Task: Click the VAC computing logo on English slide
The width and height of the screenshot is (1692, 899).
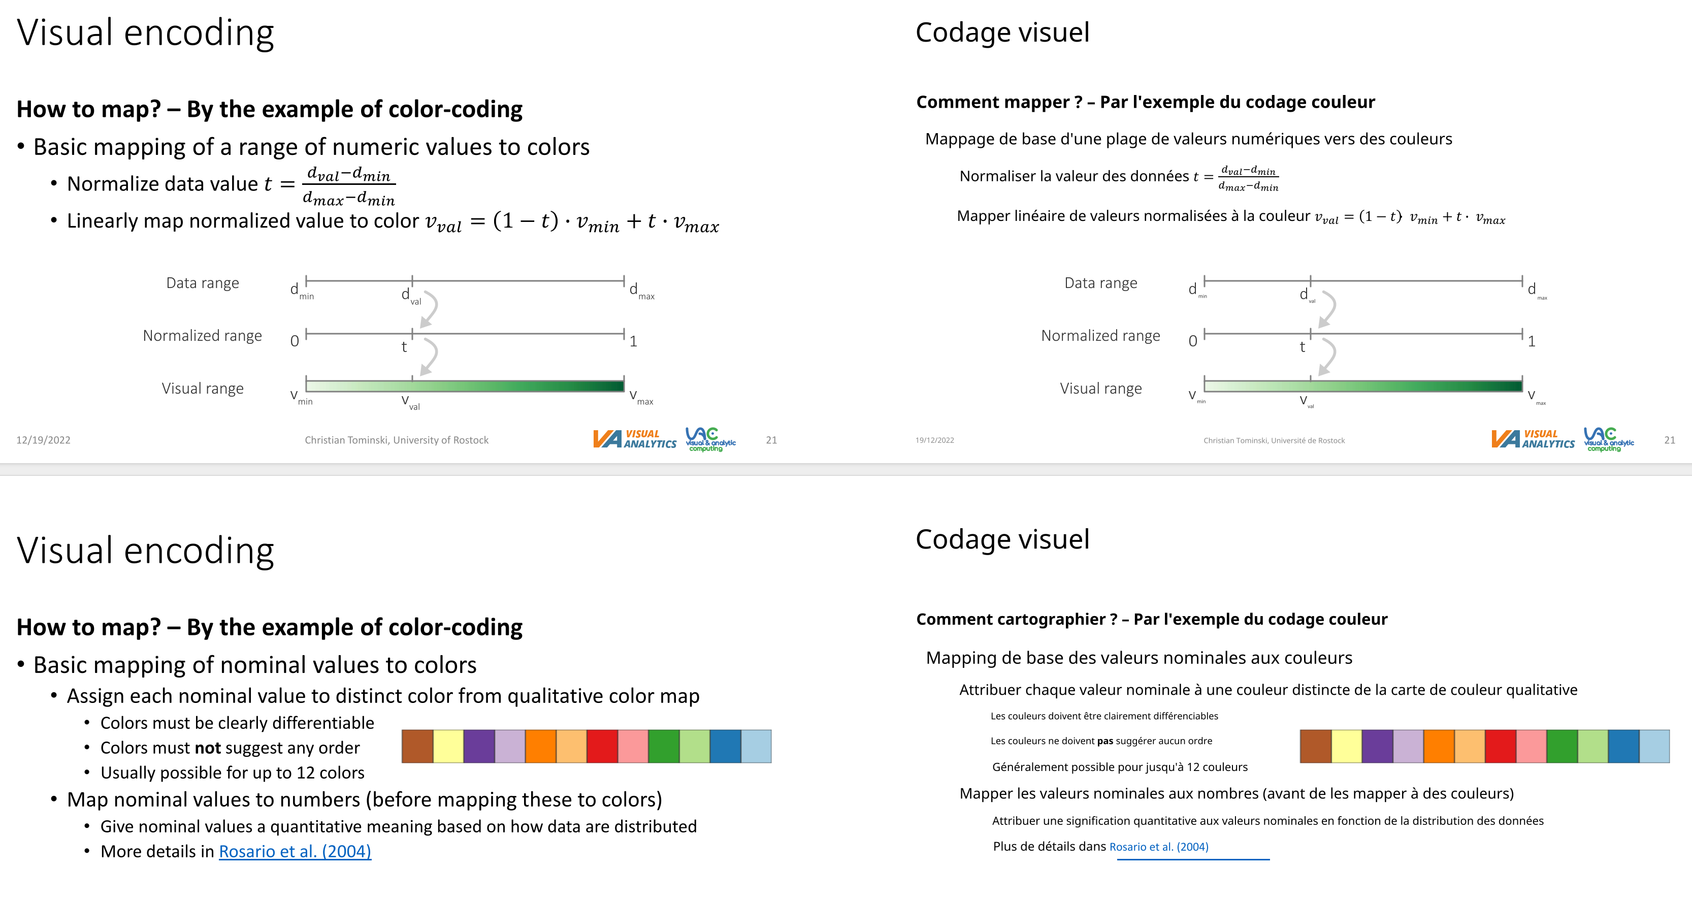Action: (x=711, y=439)
